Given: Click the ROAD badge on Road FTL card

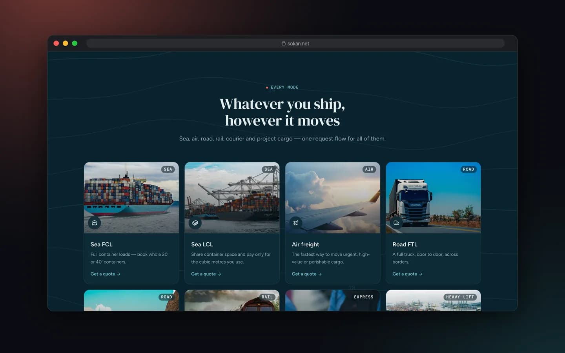Looking at the screenshot, I should [x=468, y=169].
